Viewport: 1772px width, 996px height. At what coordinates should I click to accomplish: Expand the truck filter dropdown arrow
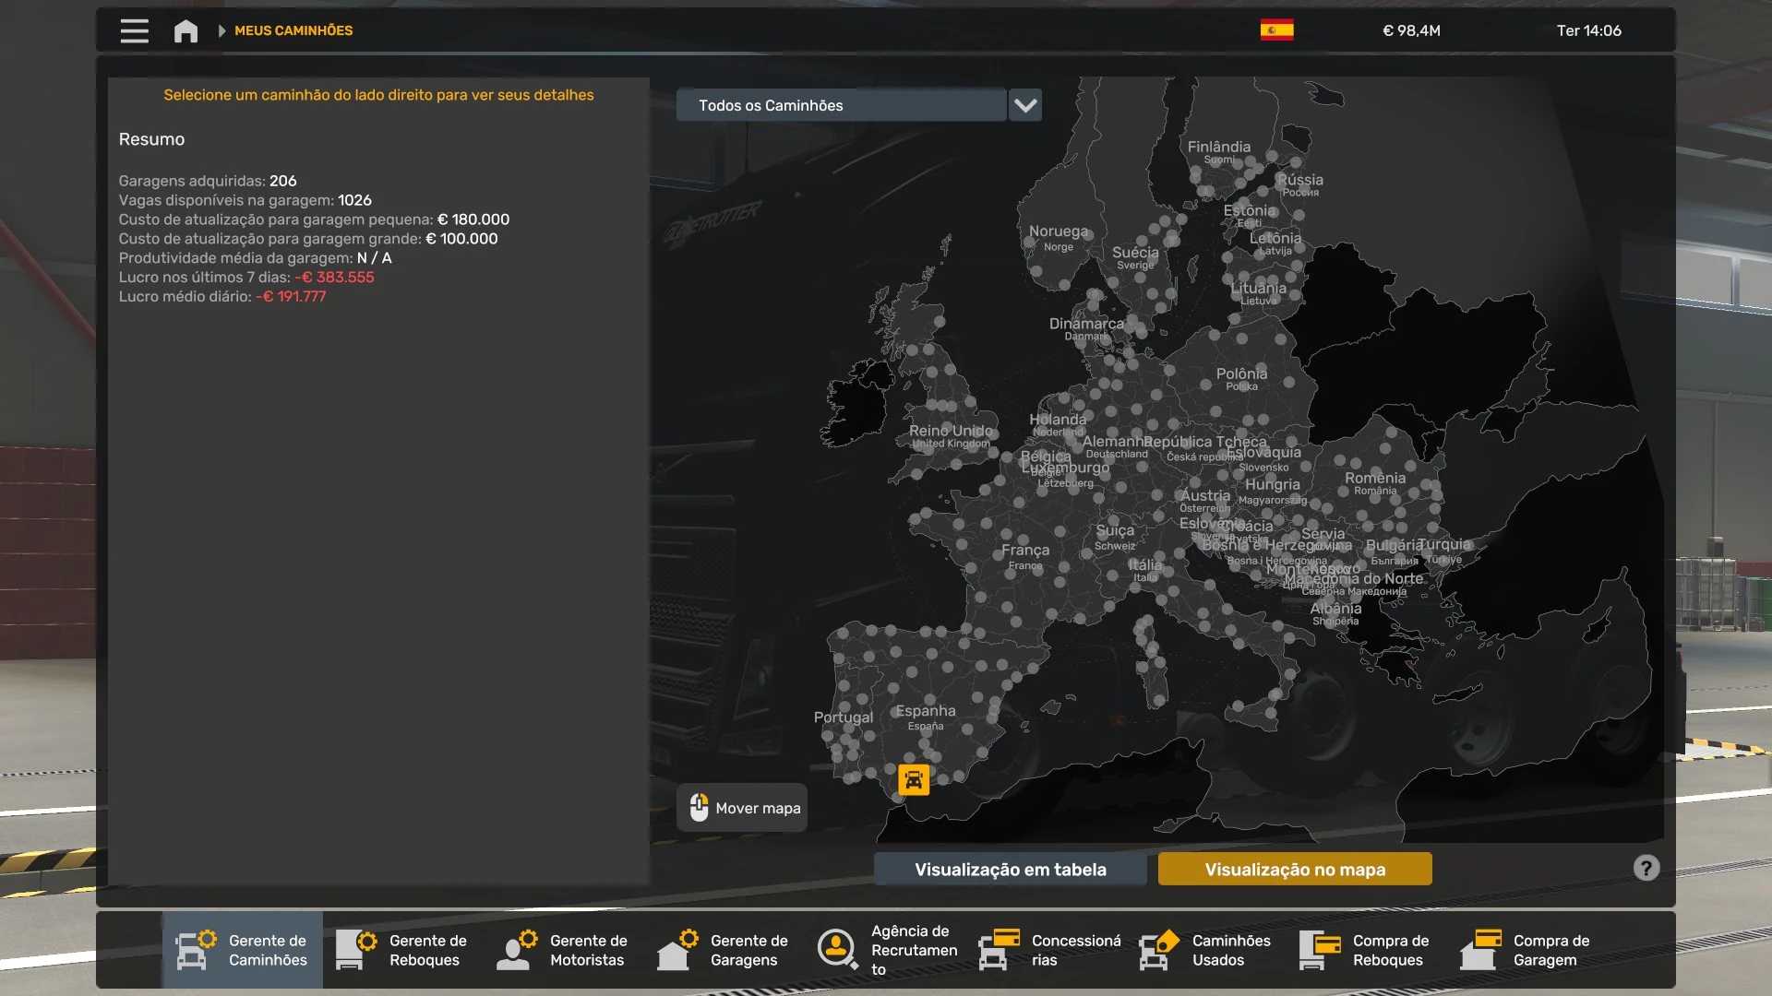point(1024,105)
